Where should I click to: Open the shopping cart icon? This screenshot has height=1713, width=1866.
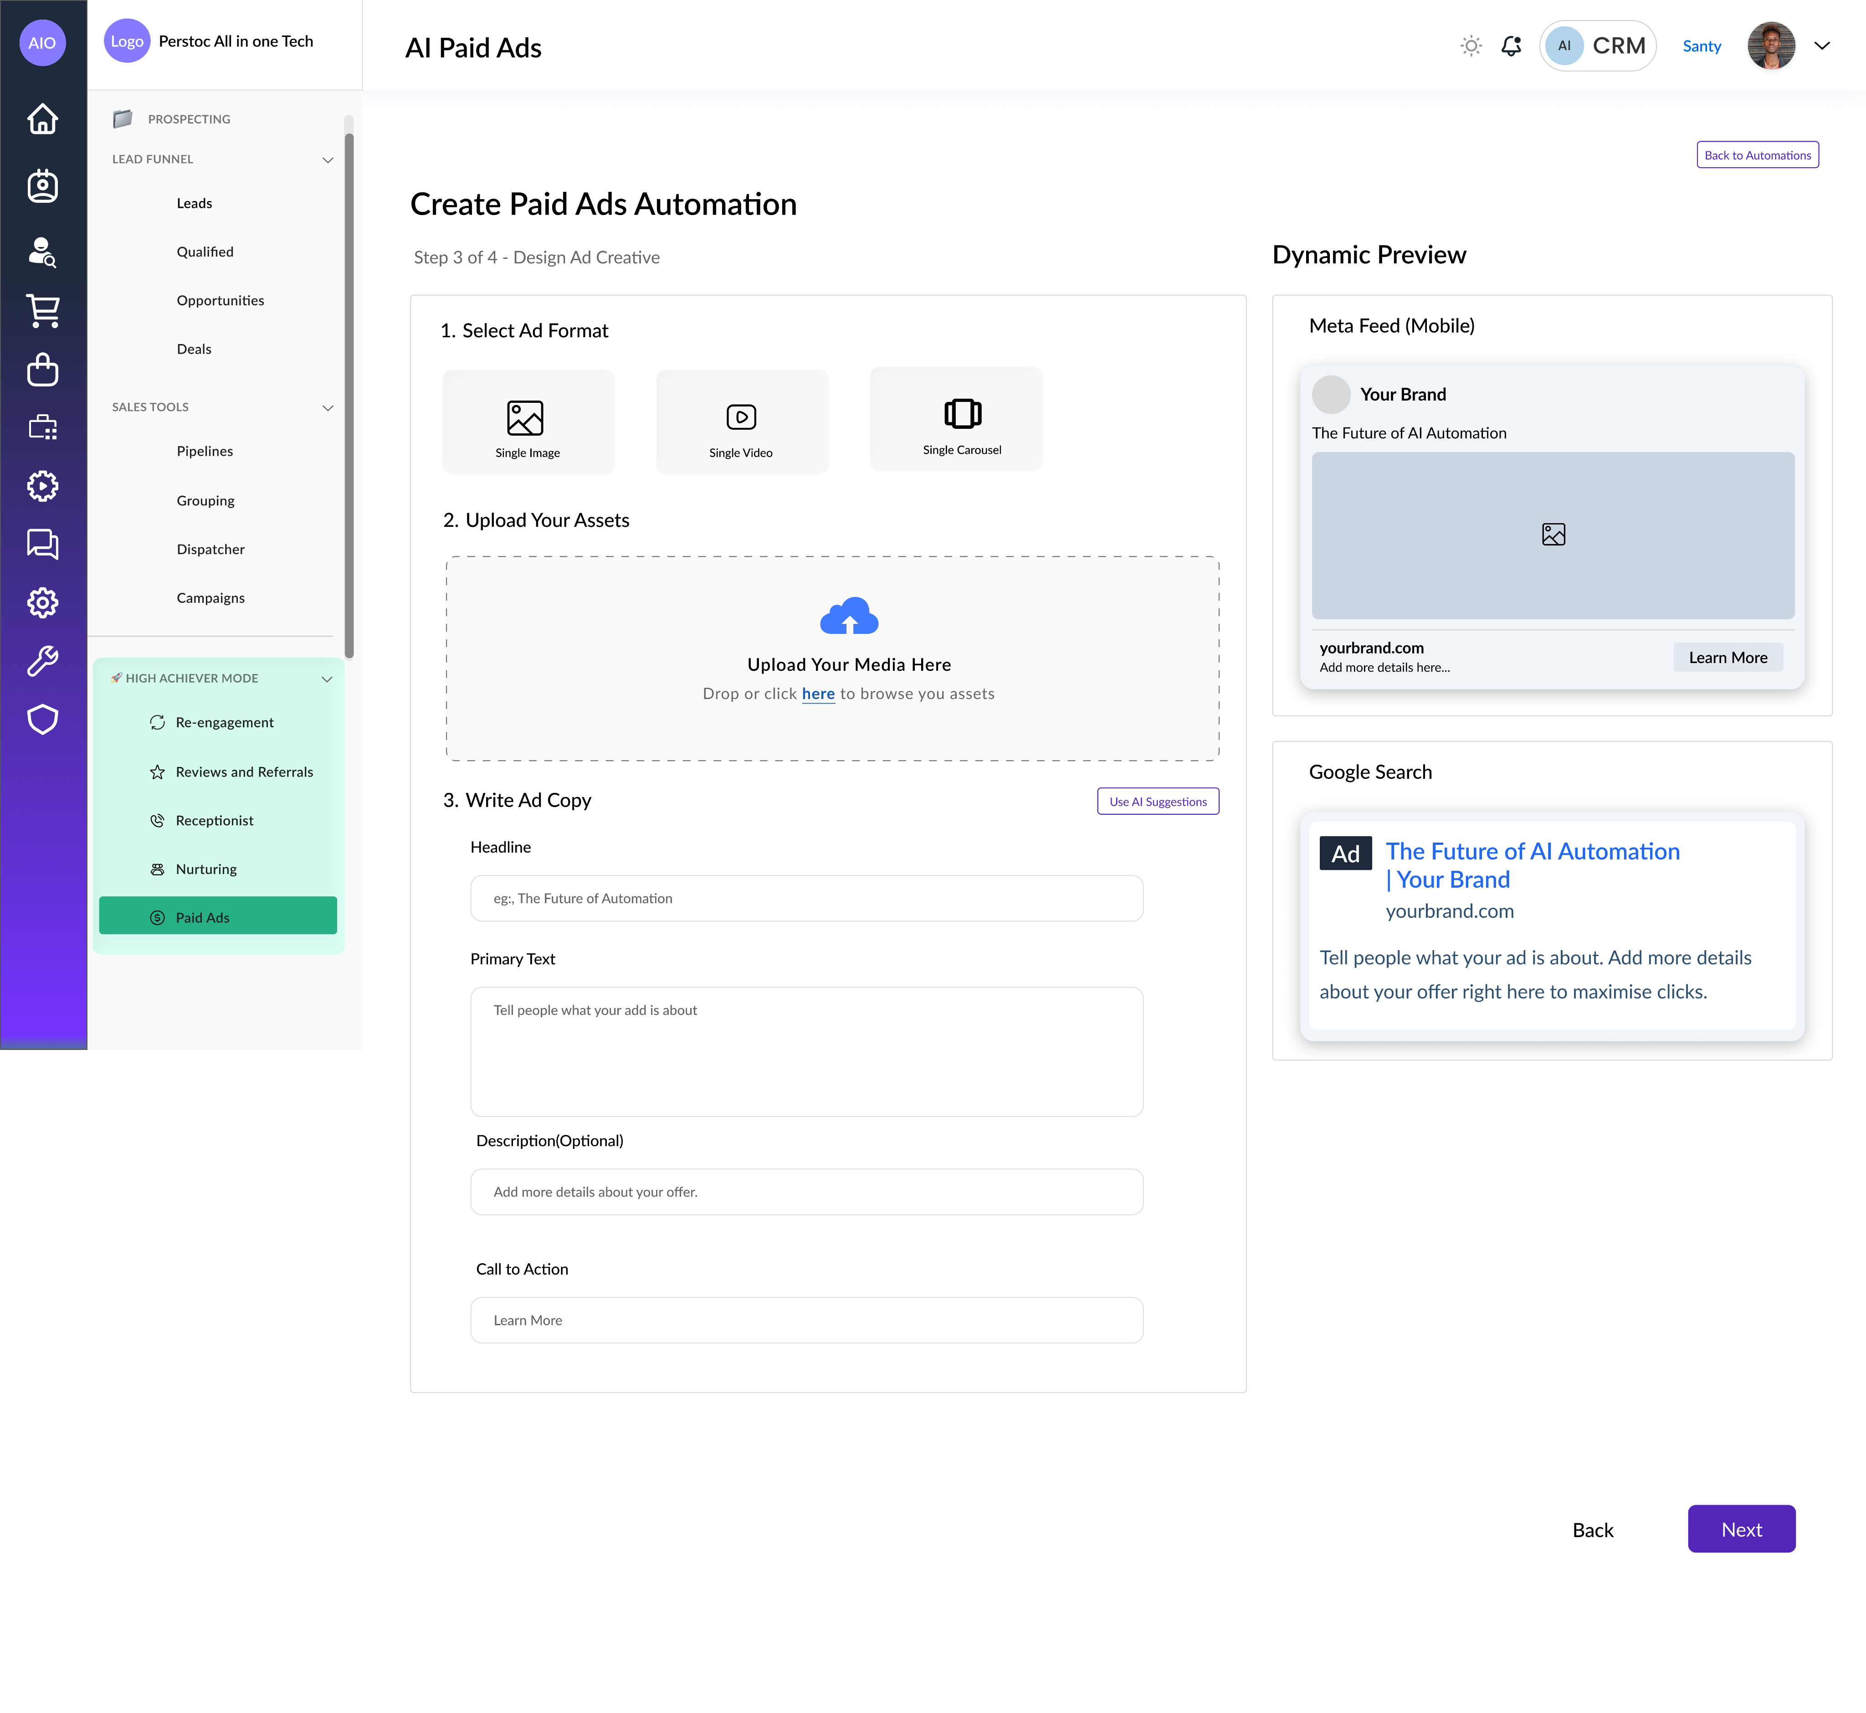(x=43, y=310)
